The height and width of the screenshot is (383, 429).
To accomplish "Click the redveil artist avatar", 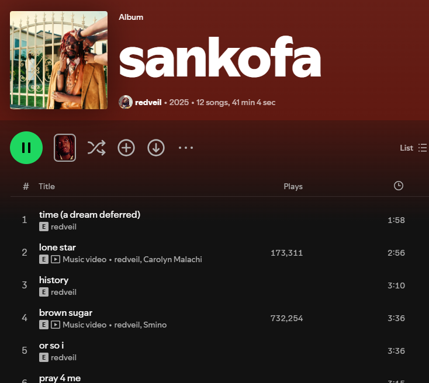I will click(x=126, y=102).
